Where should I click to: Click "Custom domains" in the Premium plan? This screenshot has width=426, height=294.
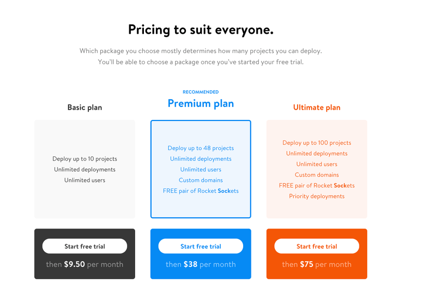tap(201, 180)
